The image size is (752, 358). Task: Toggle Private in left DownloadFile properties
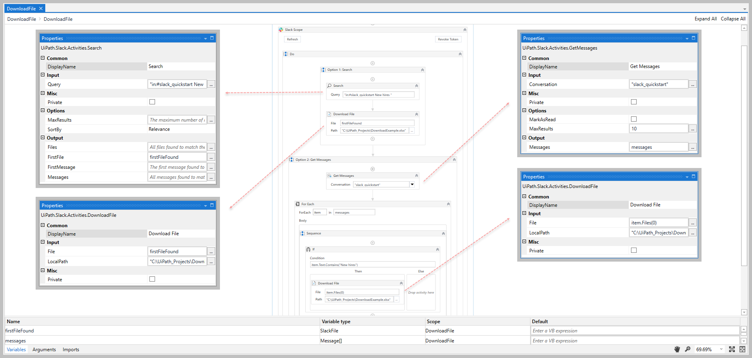[x=152, y=279]
